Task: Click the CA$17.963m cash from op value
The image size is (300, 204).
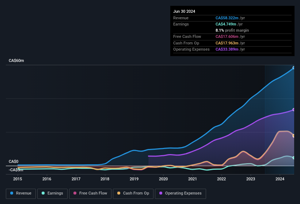Action: (227, 43)
